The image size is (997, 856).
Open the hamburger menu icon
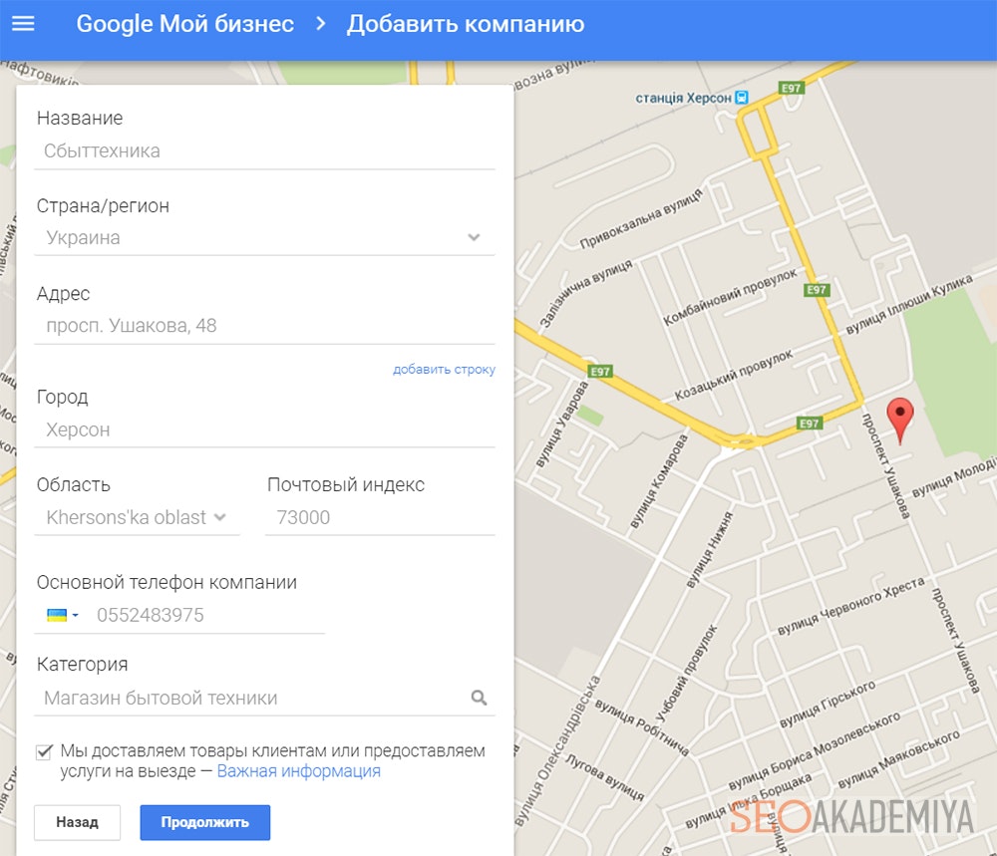[x=24, y=24]
